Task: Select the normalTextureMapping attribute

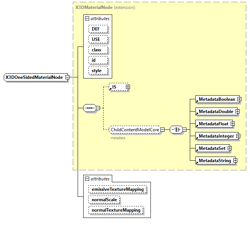Action: tap(116, 210)
